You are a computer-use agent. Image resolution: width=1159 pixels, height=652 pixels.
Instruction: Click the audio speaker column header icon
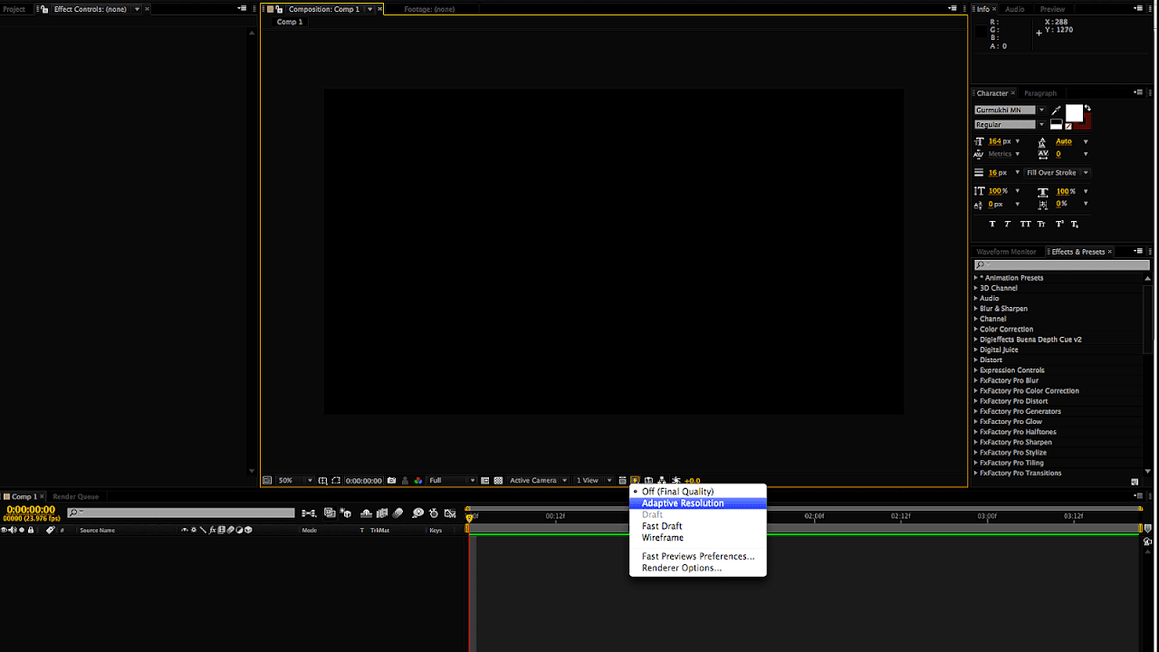13,530
